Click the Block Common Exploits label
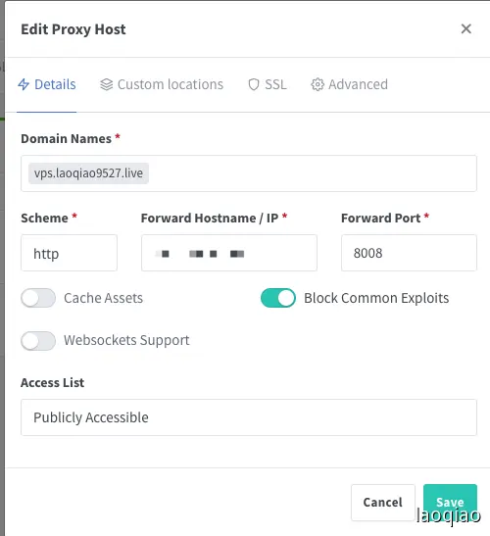This screenshot has height=536, width=490. tap(376, 298)
